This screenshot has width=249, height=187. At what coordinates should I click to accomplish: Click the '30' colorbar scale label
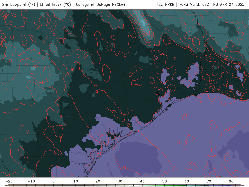(x=120, y=181)
